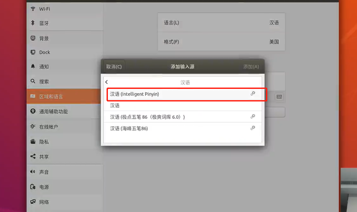357x212 pixels.
Task: Open Wi-Fi settings in sidebar
Action: [x=65, y=9]
